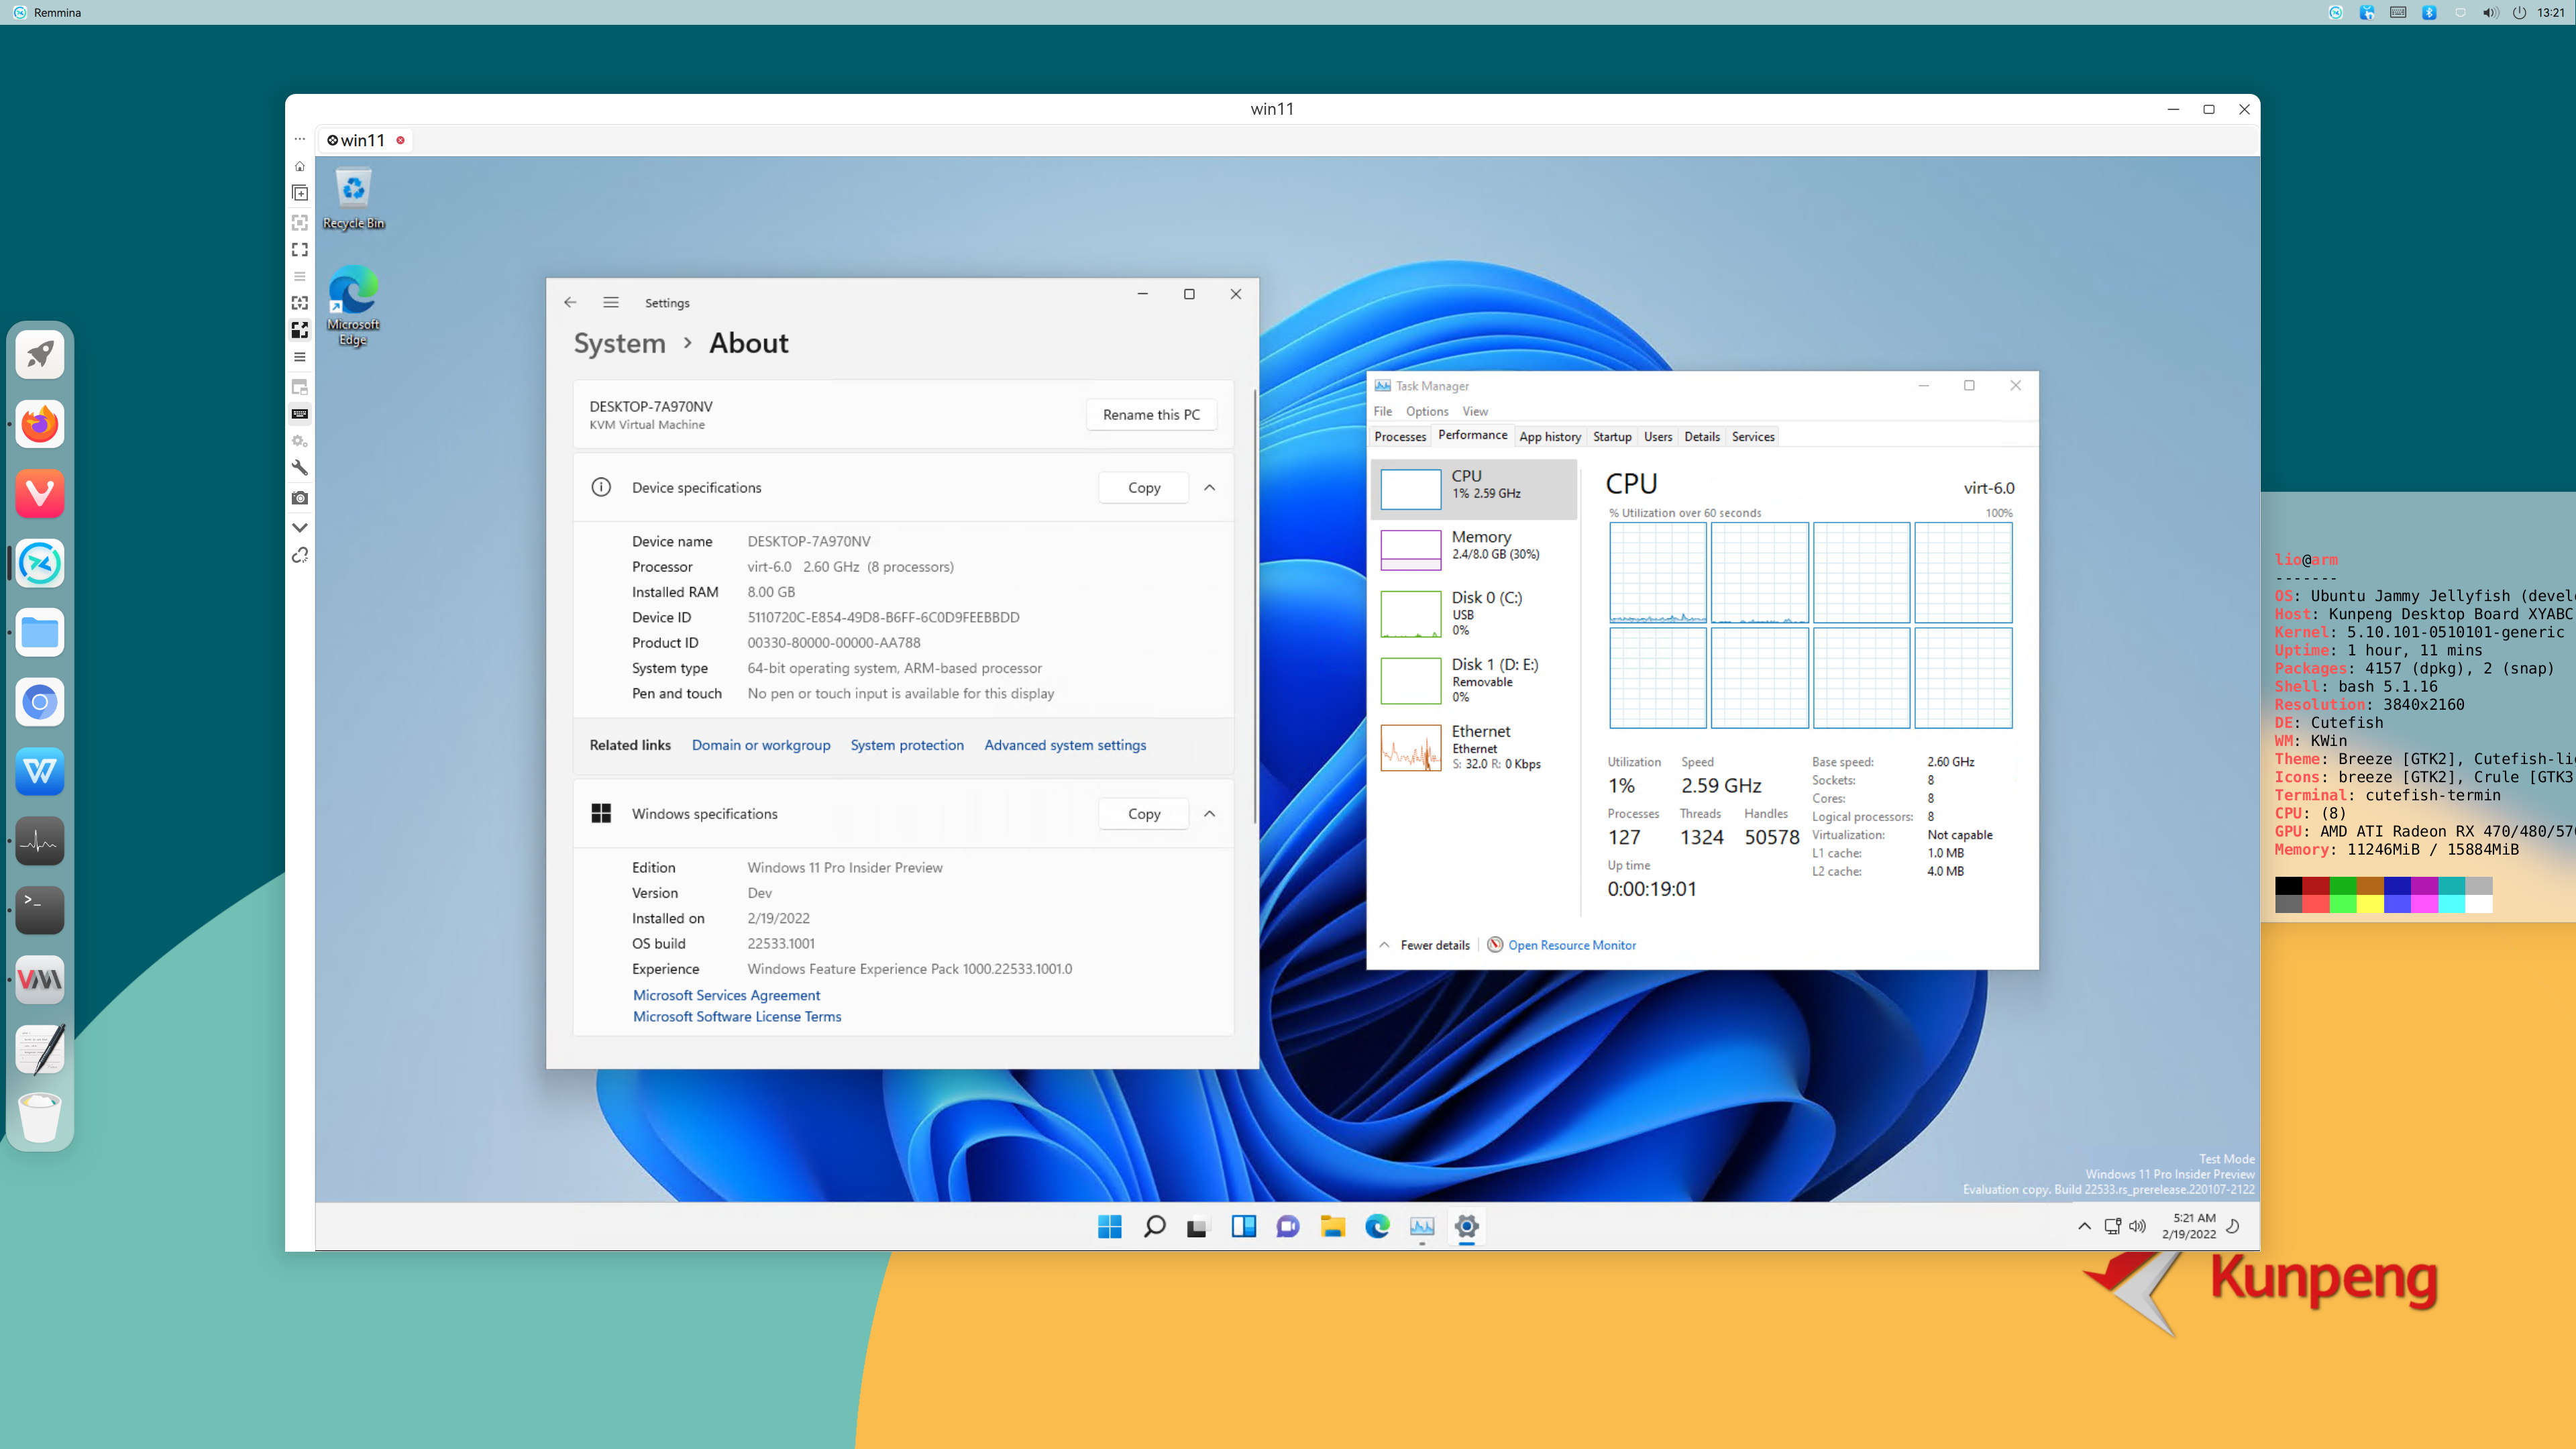Screen dimensions: 2576x1449
Task: Disconnect session via Remmina link icon
Action: click(x=299, y=555)
